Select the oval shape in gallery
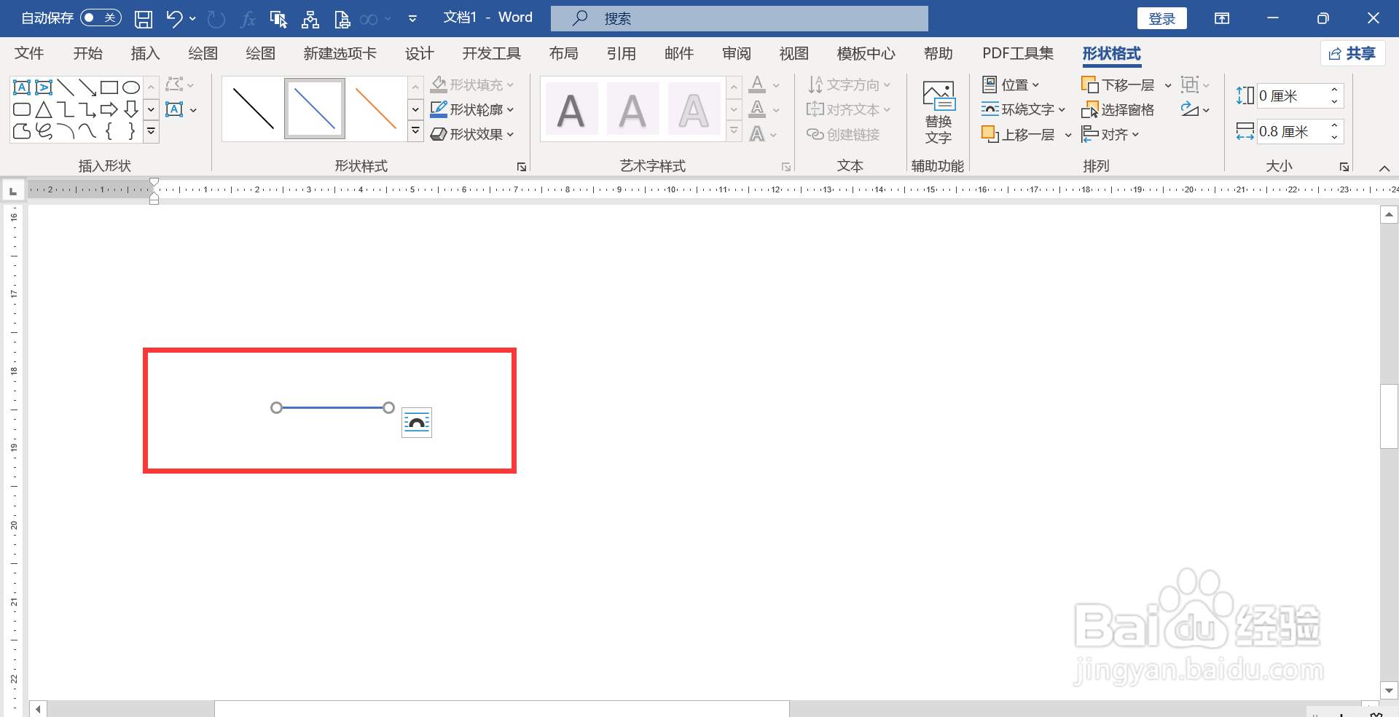 [x=131, y=87]
